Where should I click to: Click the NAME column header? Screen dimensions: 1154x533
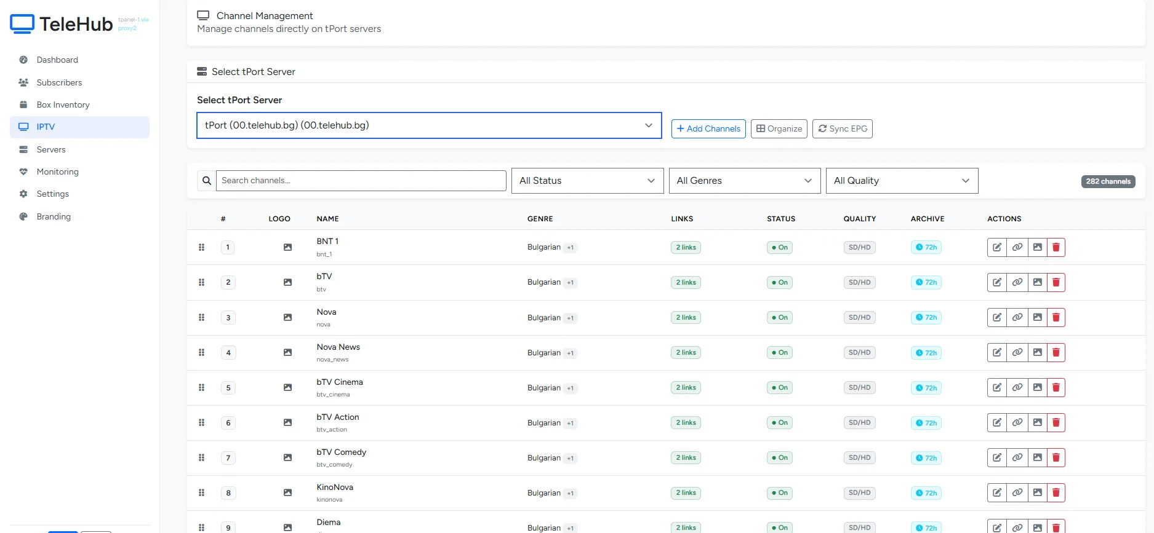point(328,219)
